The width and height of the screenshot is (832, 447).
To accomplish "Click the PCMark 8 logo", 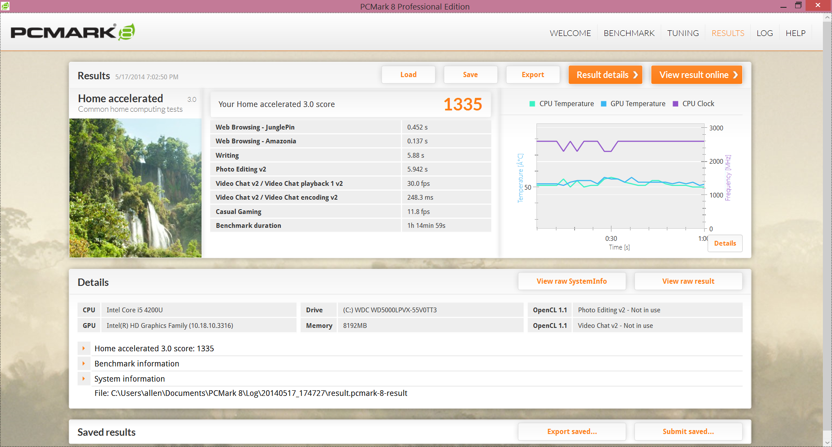I will (x=73, y=32).
